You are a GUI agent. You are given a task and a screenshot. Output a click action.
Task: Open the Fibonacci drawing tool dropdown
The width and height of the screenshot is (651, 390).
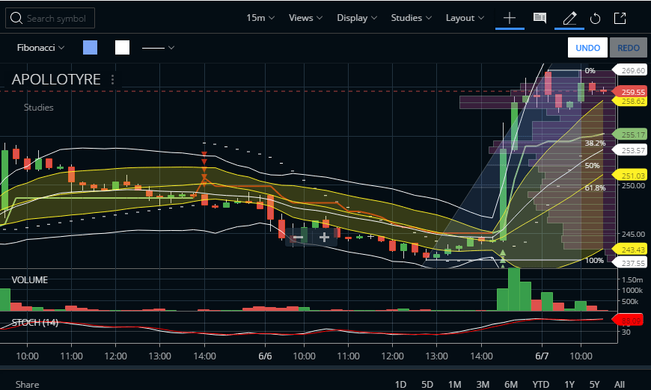[40, 48]
